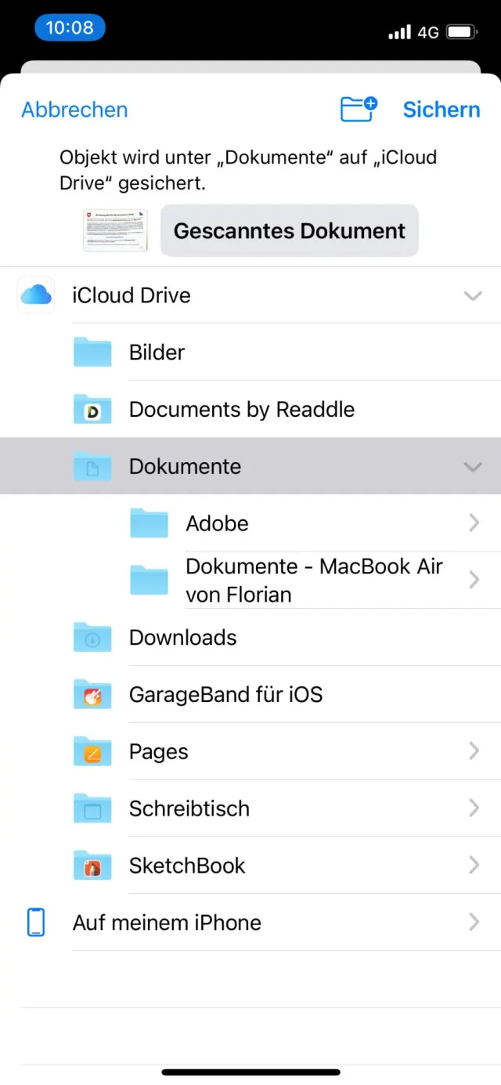Select Dokumente - MacBook Air von Florian
The image size is (501, 1085).
313,580
